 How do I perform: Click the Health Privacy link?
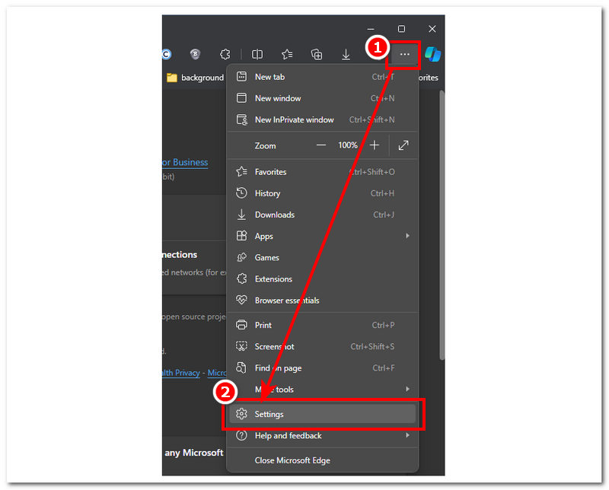pos(181,373)
